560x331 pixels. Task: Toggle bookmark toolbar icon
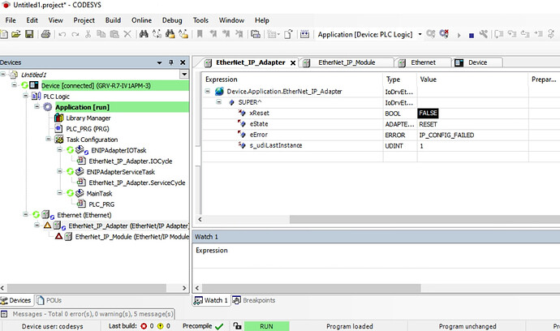coord(200,34)
